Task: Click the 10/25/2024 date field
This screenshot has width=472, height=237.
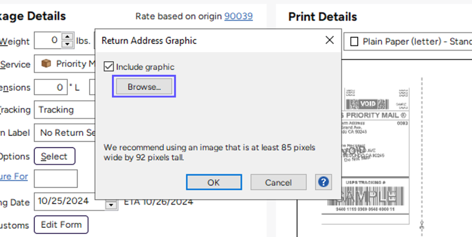Action: (x=69, y=201)
